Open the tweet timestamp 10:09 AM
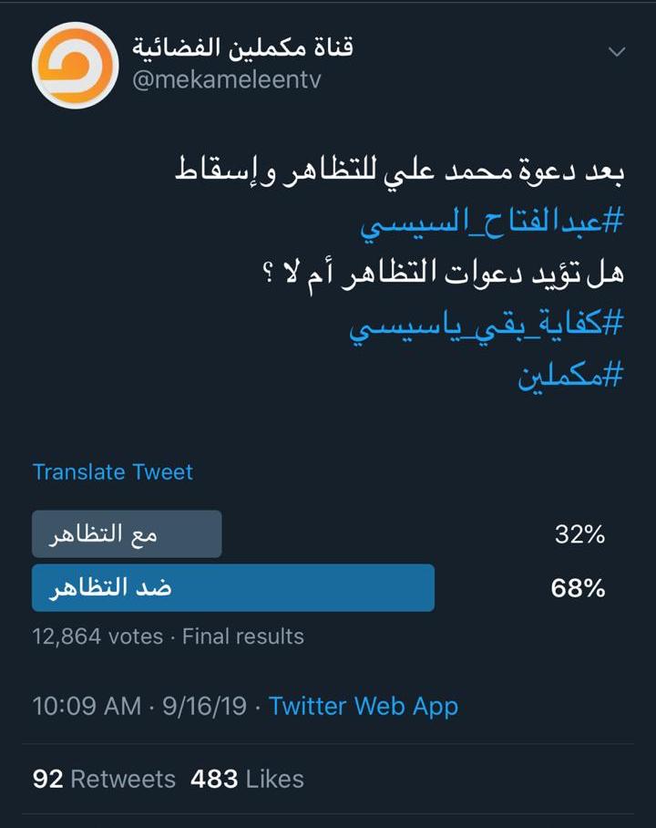 tap(87, 706)
